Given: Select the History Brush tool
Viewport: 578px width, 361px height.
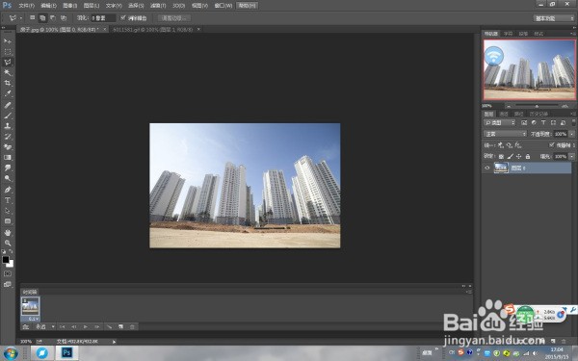Looking at the screenshot, I should point(8,137).
